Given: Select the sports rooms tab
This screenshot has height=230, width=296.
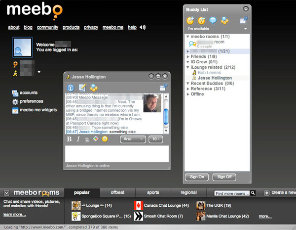Looking at the screenshot, I should pyautogui.click(x=153, y=192).
